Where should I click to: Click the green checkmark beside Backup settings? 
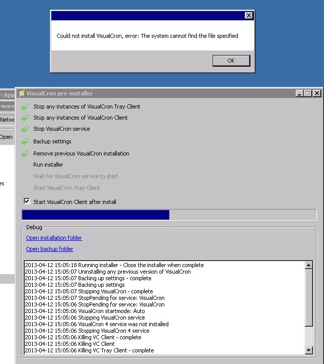pos(25,142)
